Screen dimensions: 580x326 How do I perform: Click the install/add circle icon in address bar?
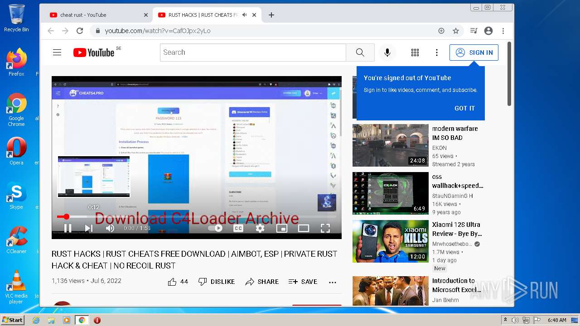pyautogui.click(x=441, y=31)
